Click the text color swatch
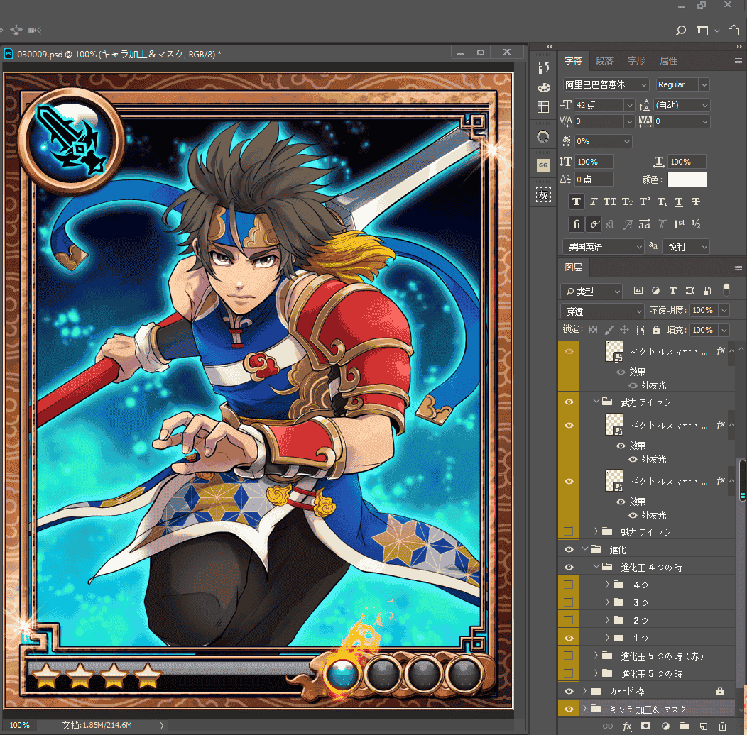Image resolution: width=747 pixels, height=735 pixels. pyautogui.click(x=687, y=179)
